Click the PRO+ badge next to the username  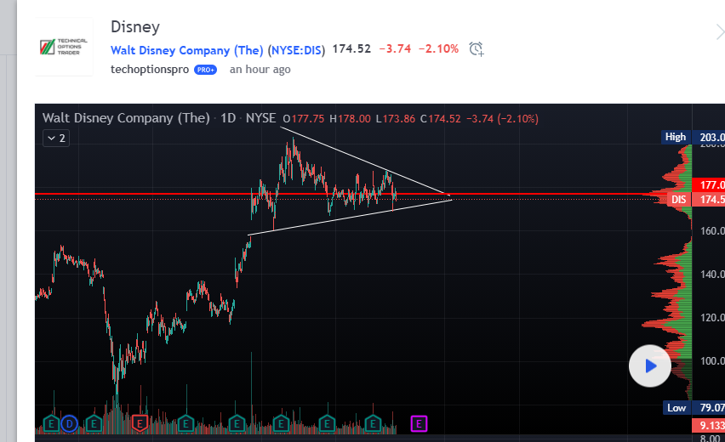point(205,70)
